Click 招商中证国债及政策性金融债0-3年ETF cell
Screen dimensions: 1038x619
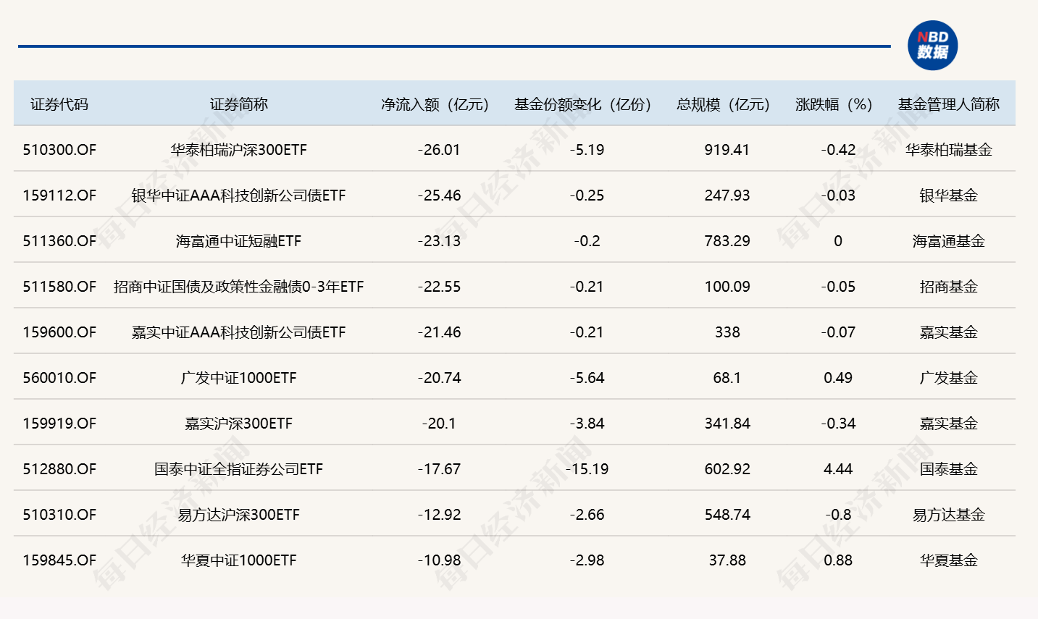pyautogui.click(x=239, y=287)
